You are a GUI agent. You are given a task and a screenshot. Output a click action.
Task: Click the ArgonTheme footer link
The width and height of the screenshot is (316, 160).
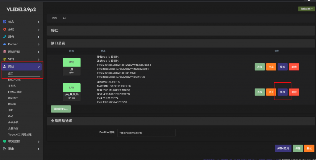(268, 159)
